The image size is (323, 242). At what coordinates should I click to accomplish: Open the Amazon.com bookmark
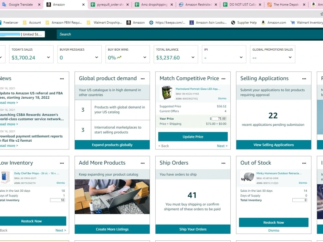click(274, 23)
